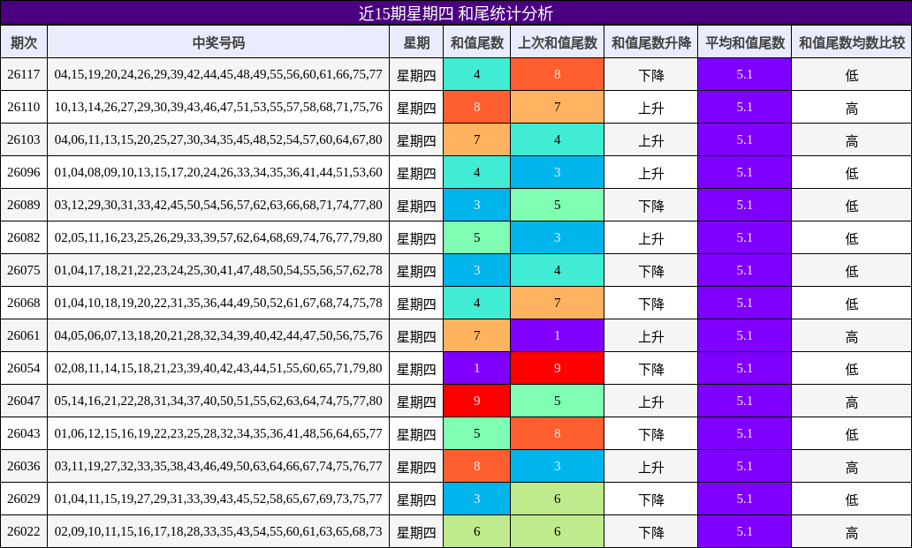Click winning numbers starting 05,14,16,21 in row 26047
Viewport: 912px width, 548px height.
pyautogui.click(x=218, y=401)
